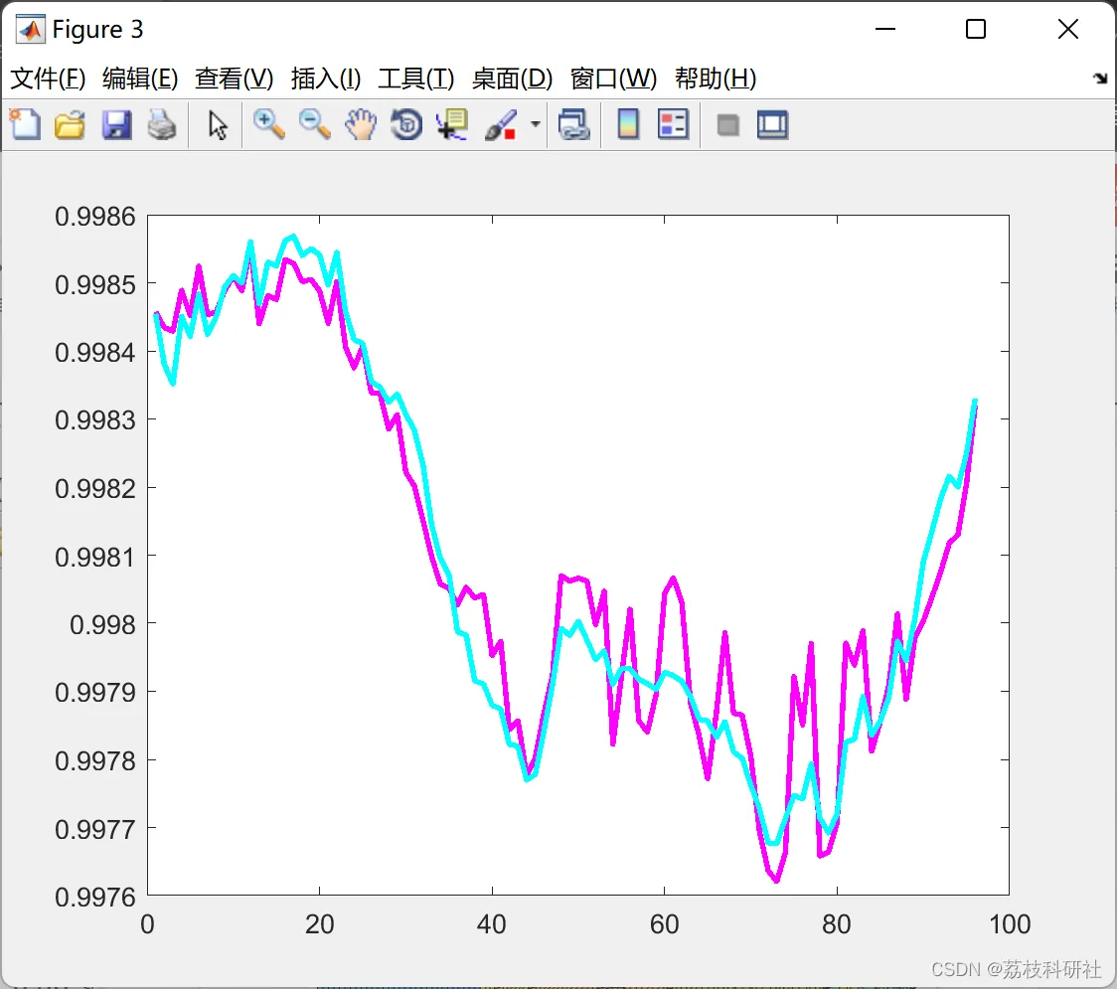
Task: Click the x-axis tick label 60
Action: tap(664, 924)
